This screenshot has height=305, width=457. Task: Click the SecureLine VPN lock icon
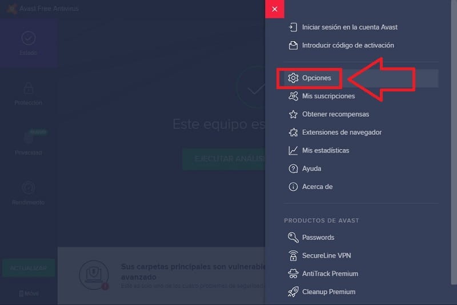pos(293,255)
